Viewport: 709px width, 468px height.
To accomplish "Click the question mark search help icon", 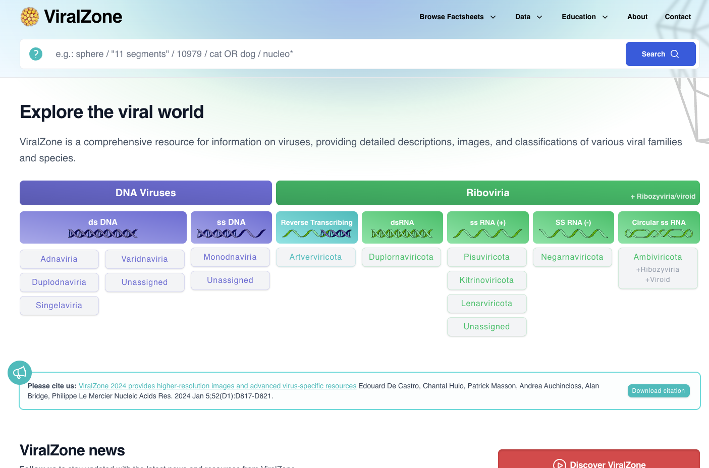I will coord(36,54).
